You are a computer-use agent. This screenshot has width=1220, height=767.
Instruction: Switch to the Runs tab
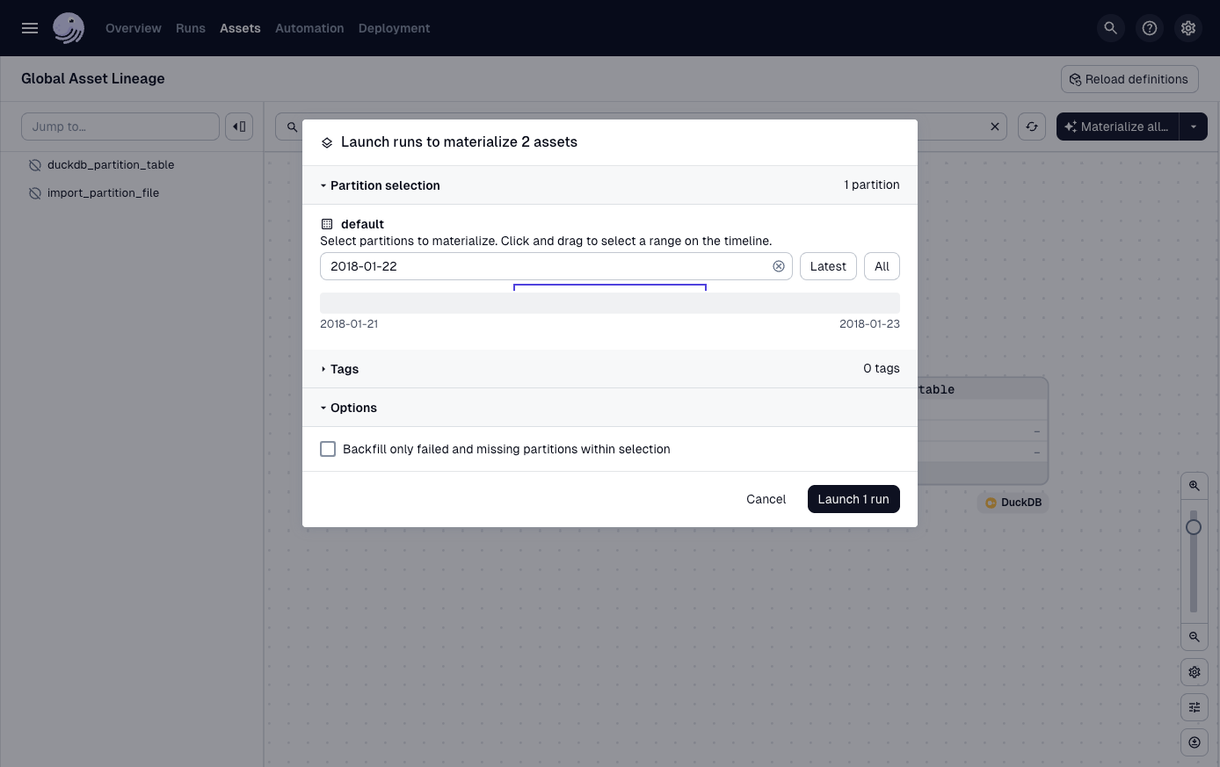pos(190,27)
